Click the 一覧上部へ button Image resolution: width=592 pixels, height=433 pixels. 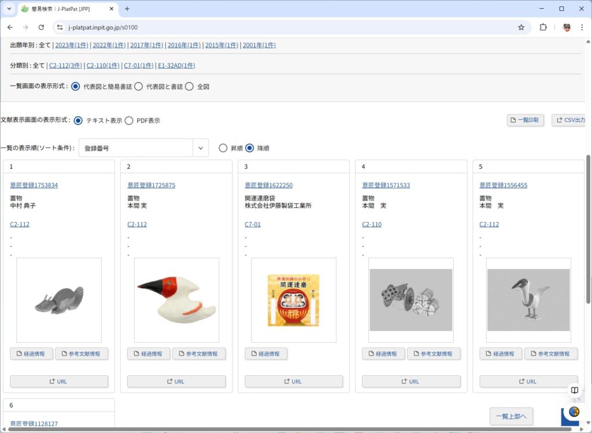point(511,416)
